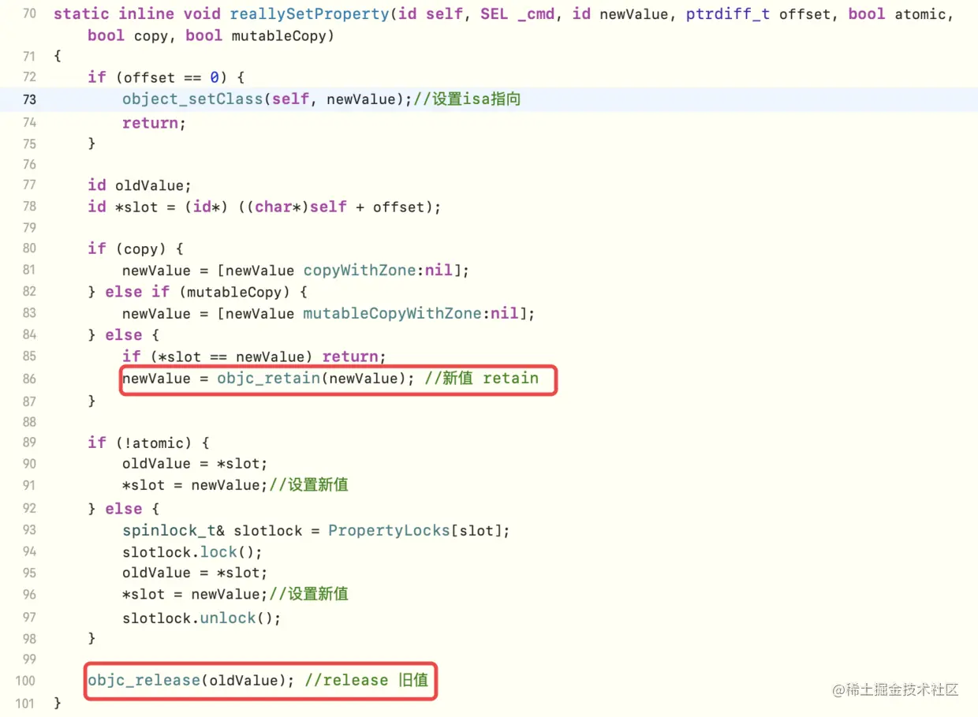Click the return statement on line 74
The width and height of the screenshot is (978, 717).
point(154,123)
